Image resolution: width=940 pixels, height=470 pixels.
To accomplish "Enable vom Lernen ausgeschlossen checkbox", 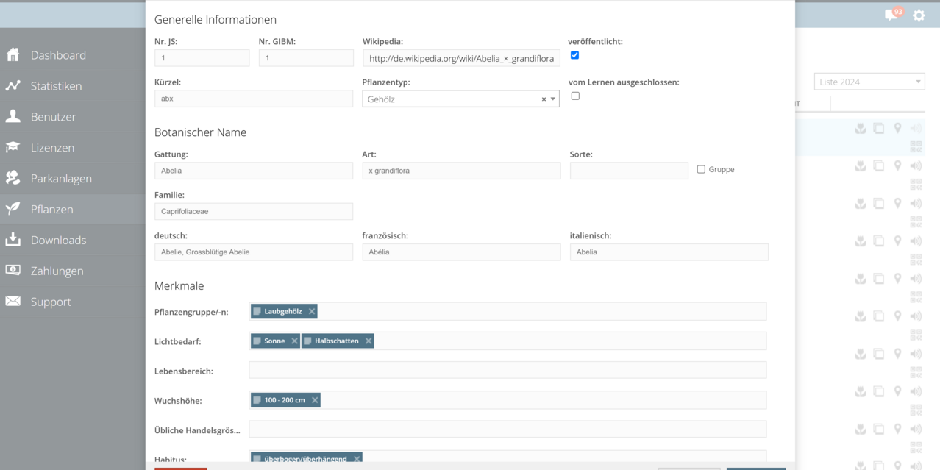I will point(575,96).
